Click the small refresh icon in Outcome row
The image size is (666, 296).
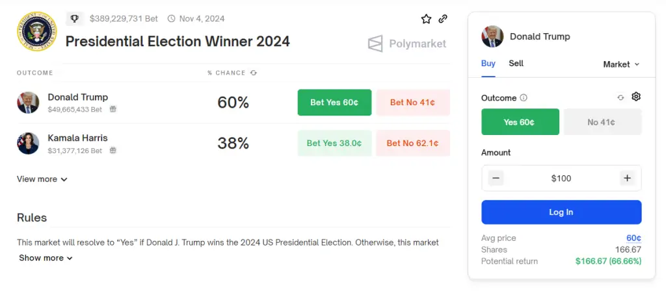coord(620,97)
